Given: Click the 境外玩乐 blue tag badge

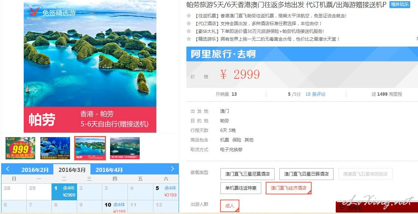Looking at the screenshot, I should pos(399,4).
